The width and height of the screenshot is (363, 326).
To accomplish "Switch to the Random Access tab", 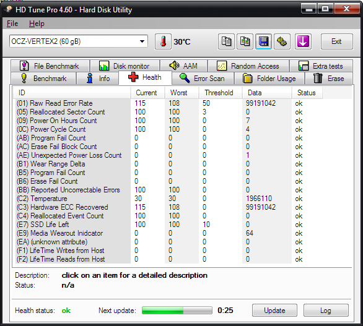I will [x=248, y=66].
